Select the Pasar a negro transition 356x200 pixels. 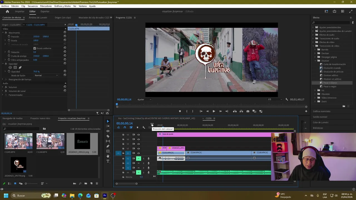(330, 86)
